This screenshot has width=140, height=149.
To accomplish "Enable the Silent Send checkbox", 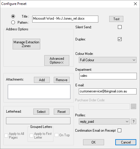I will click(x=120, y=27).
